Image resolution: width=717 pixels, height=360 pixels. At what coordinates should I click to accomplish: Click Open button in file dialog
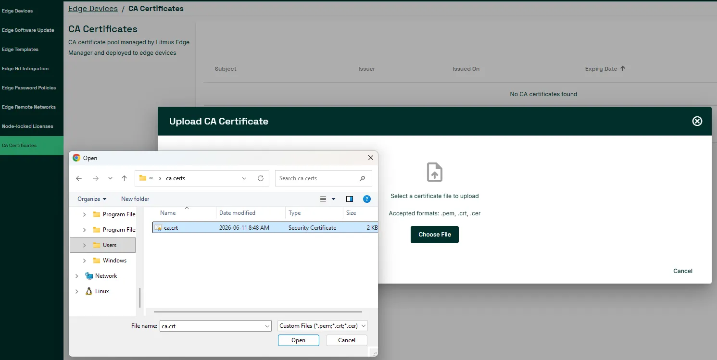point(298,340)
